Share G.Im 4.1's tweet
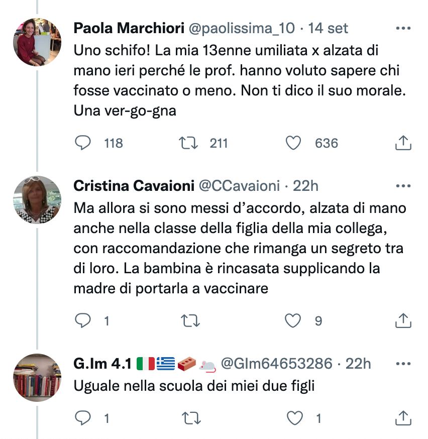This screenshot has height=439, width=428. 403,418
